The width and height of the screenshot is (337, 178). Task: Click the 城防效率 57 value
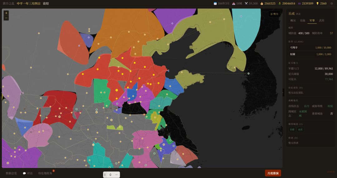click(x=331, y=33)
